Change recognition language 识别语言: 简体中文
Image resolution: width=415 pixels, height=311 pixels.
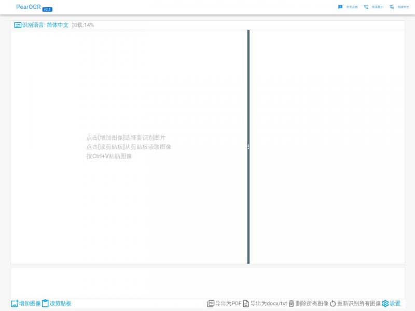point(41,25)
